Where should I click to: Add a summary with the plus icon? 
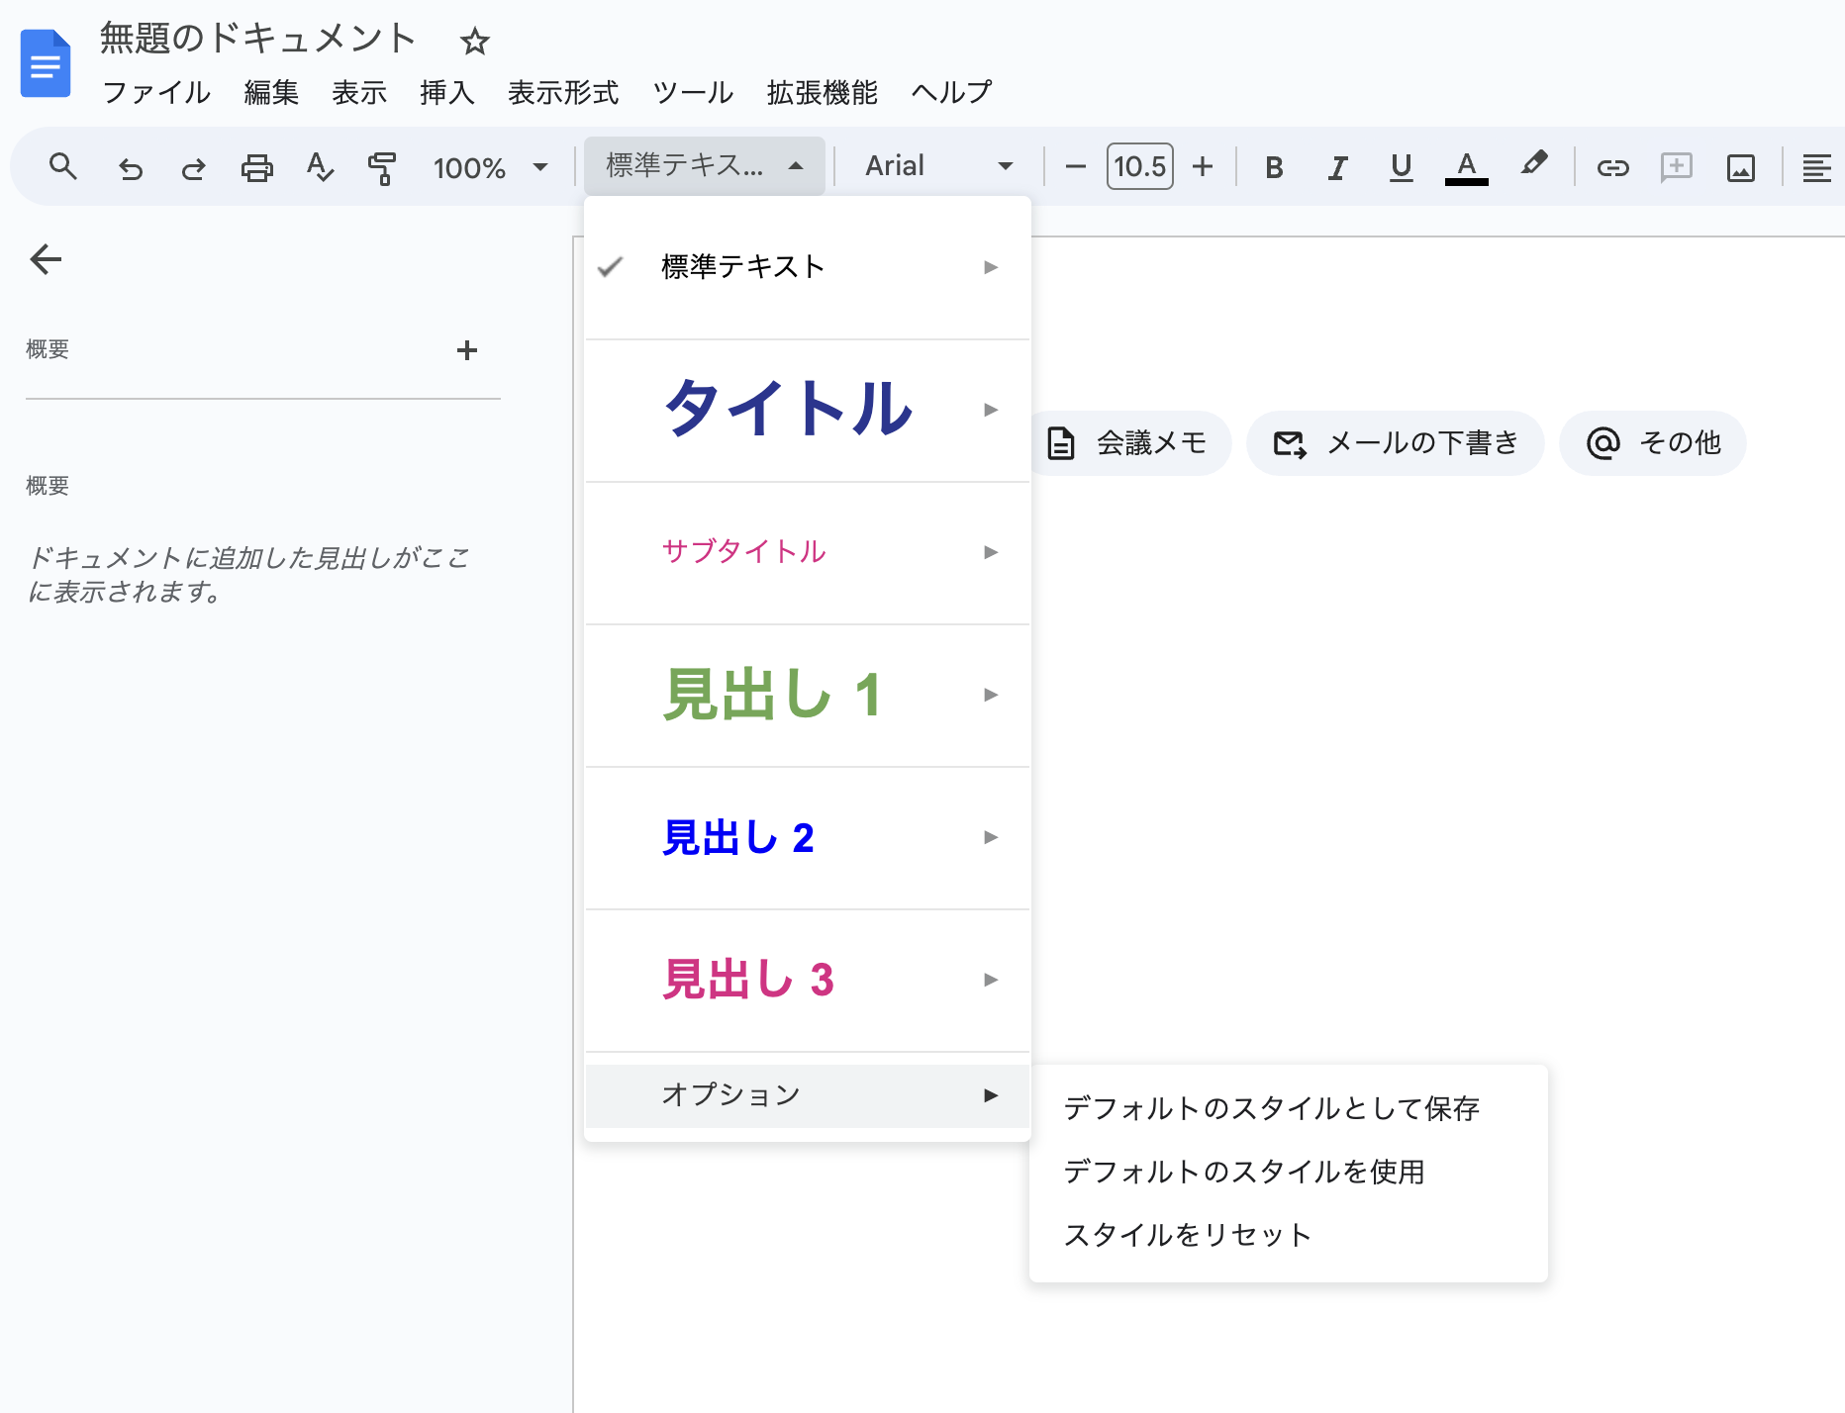point(467,350)
